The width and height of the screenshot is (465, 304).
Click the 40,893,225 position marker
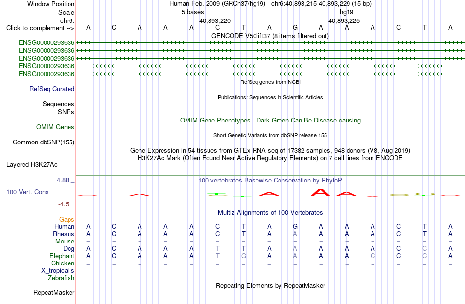(x=344, y=20)
